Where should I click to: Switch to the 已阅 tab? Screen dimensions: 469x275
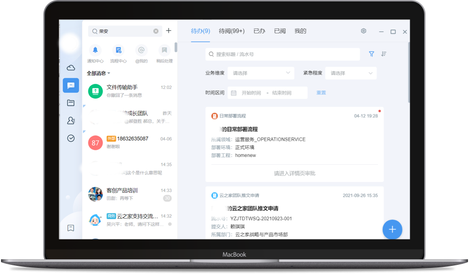(x=280, y=31)
